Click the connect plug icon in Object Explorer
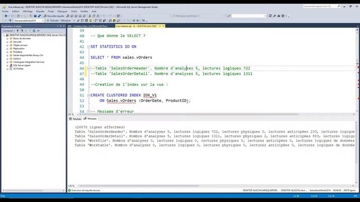Viewport: 360px width, 202px height. 17,31
